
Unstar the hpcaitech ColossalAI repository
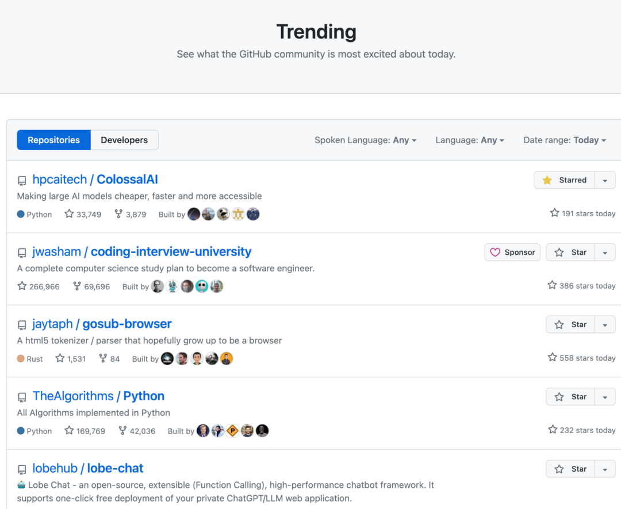564,180
